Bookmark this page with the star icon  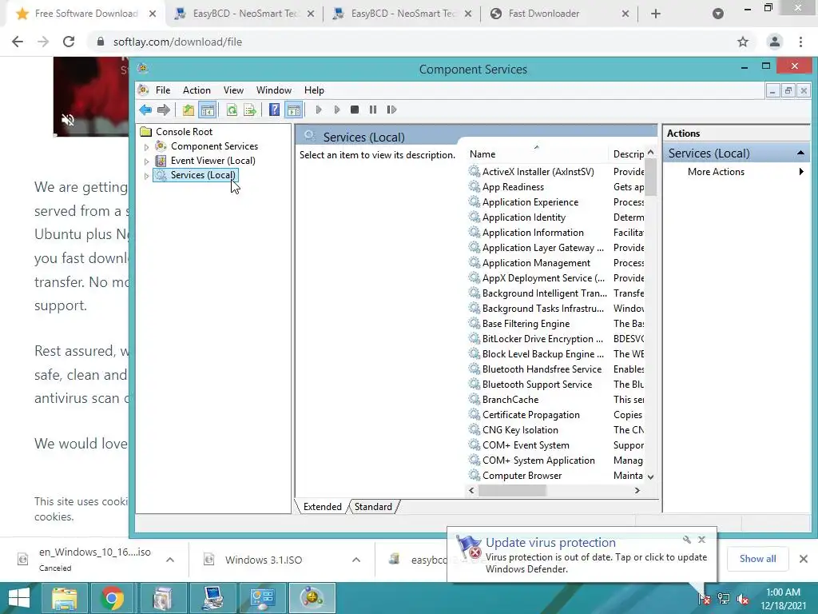743,42
